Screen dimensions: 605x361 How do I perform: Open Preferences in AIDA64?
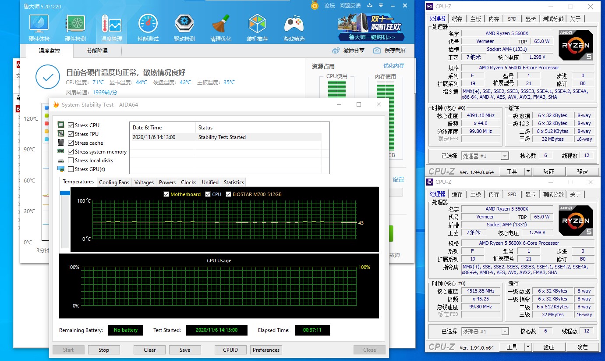pyautogui.click(x=266, y=350)
